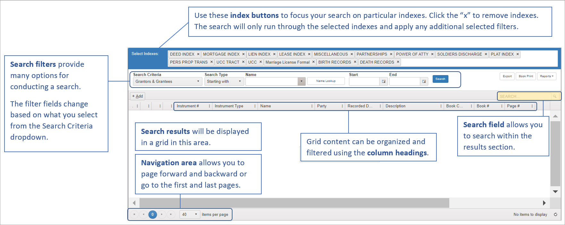This screenshot has height=225, width=565.
Task: Remove the DEATH RECORDS index
Action: 398,62
